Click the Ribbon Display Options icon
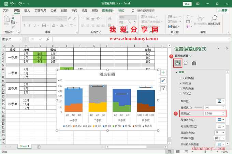Viewport: 232px width, 154px height. pyautogui.click(x=198, y=4)
